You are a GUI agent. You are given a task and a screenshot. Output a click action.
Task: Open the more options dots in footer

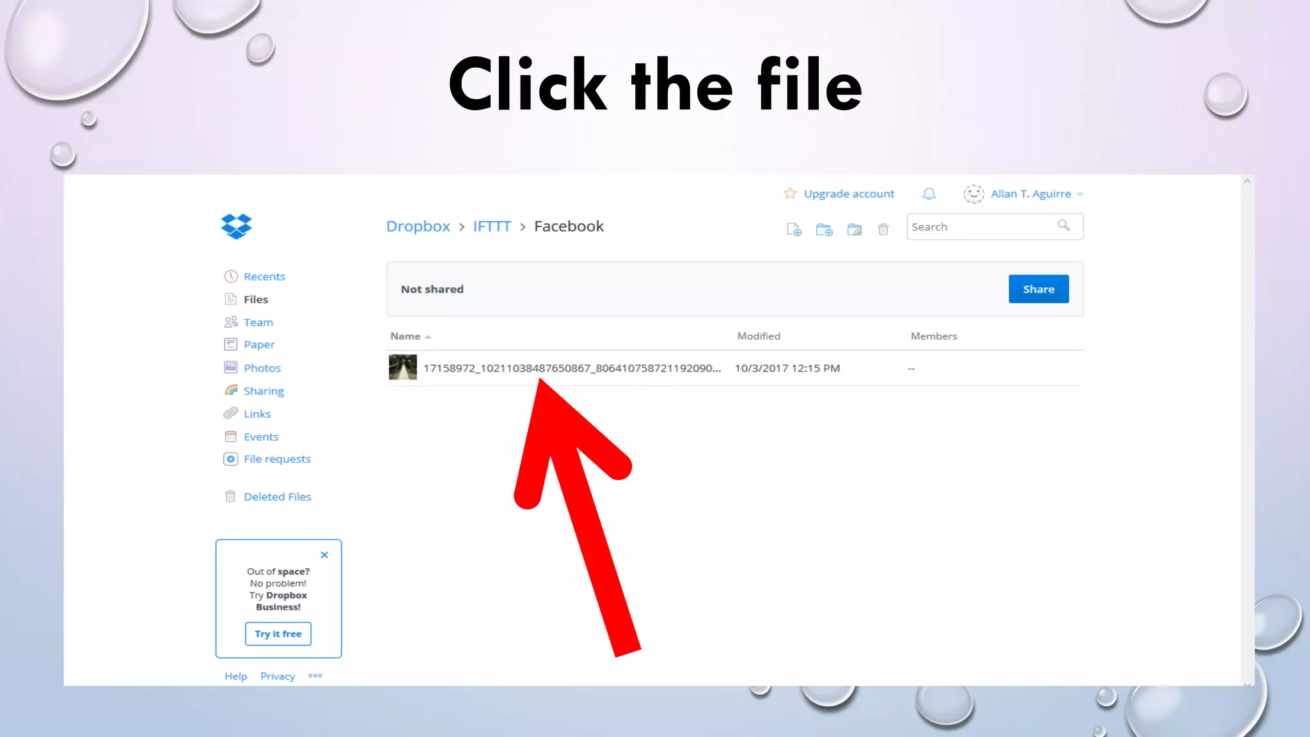point(315,676)
